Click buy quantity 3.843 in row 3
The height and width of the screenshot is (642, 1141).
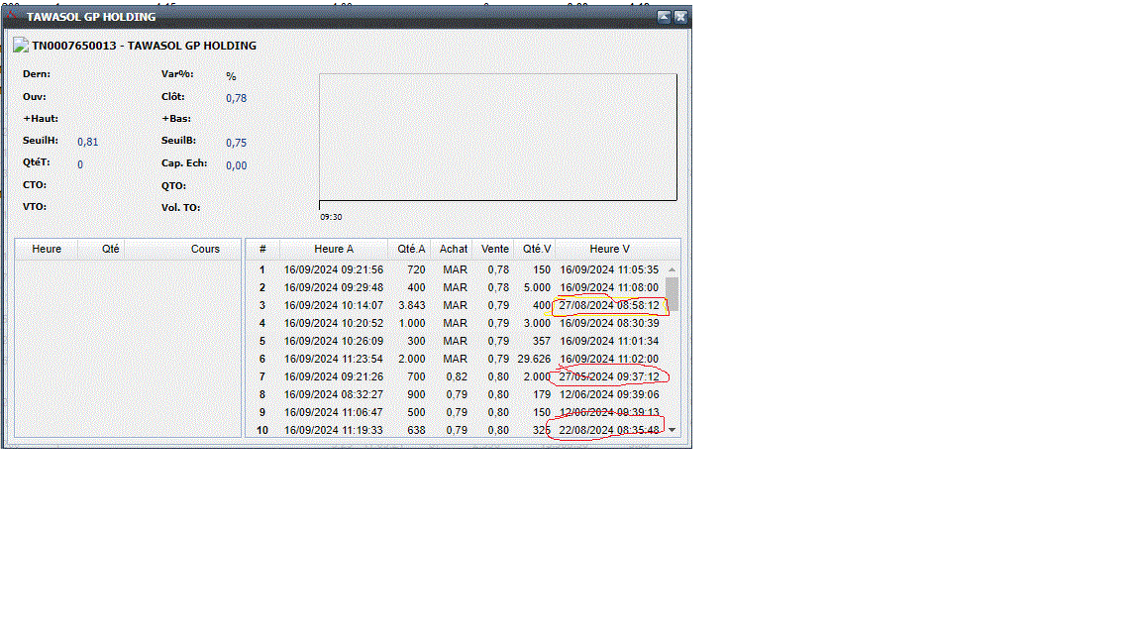point(412,305)
